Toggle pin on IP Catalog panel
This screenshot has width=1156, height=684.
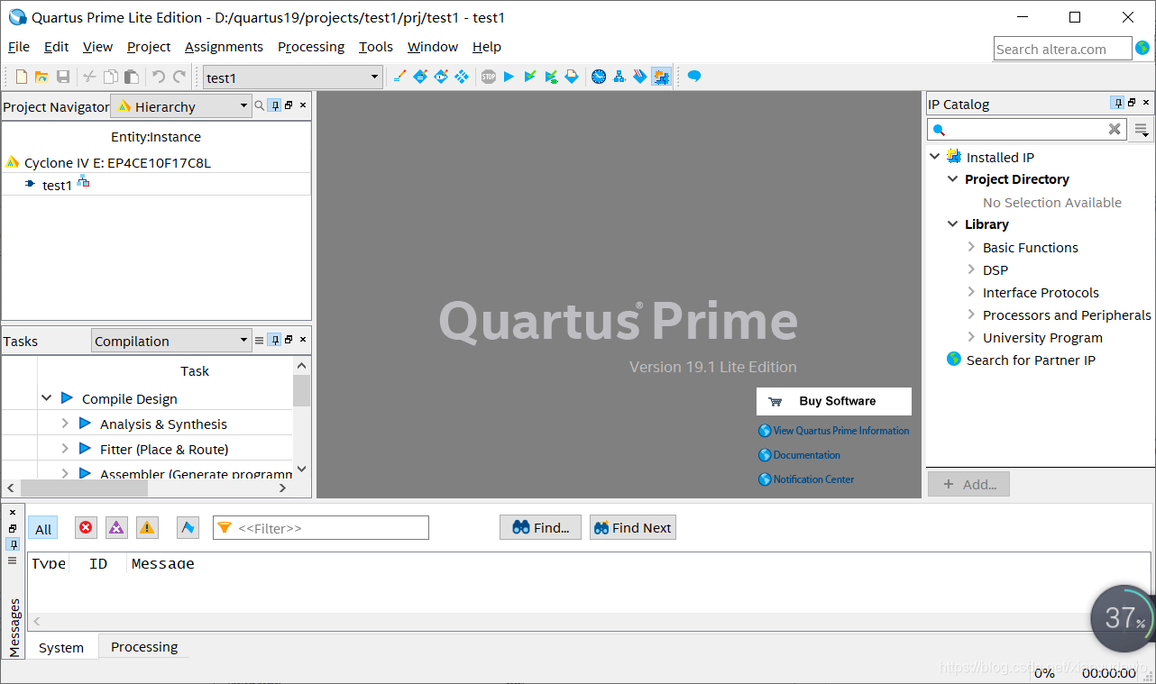1118,103
